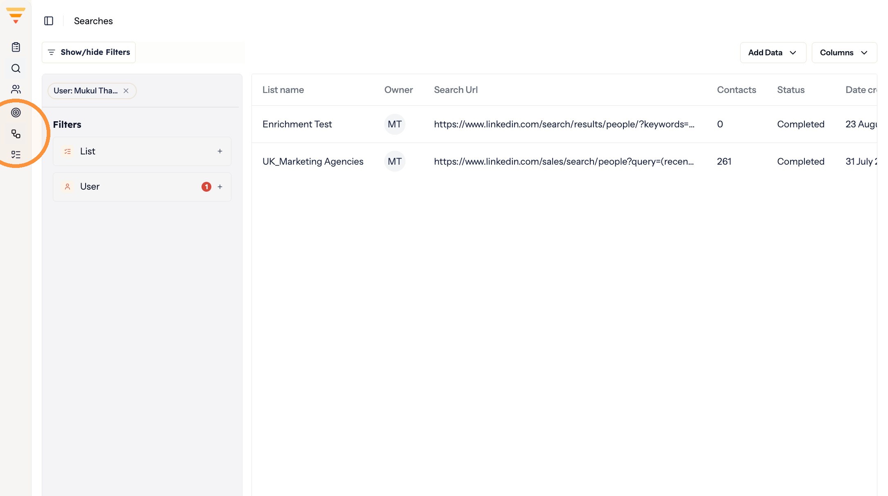The image size is (888, 496).
Task: Toggle Show/hide Filters button
Action: click(88, 52)
